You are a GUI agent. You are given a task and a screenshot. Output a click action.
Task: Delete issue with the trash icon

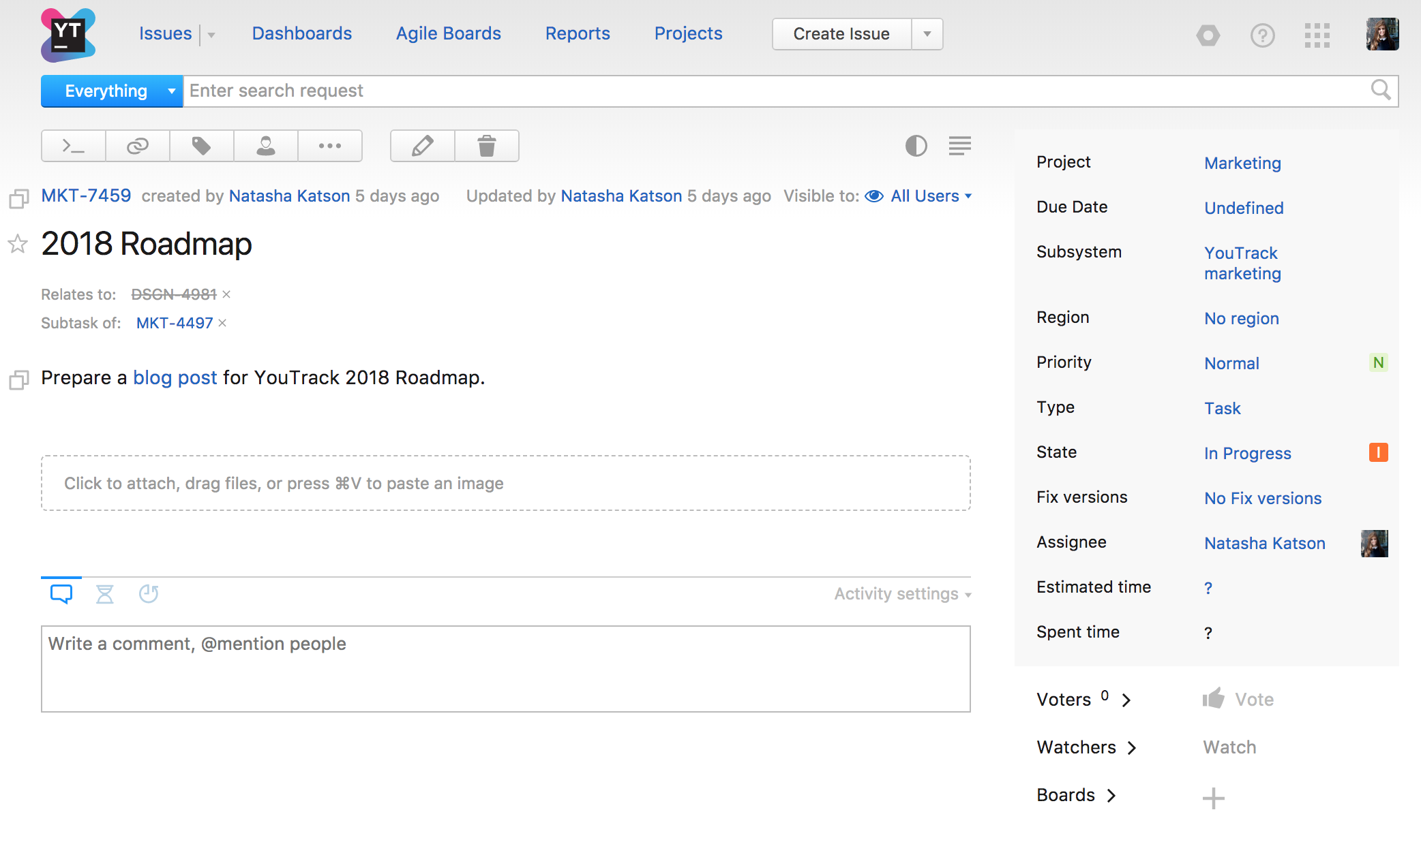487,146
